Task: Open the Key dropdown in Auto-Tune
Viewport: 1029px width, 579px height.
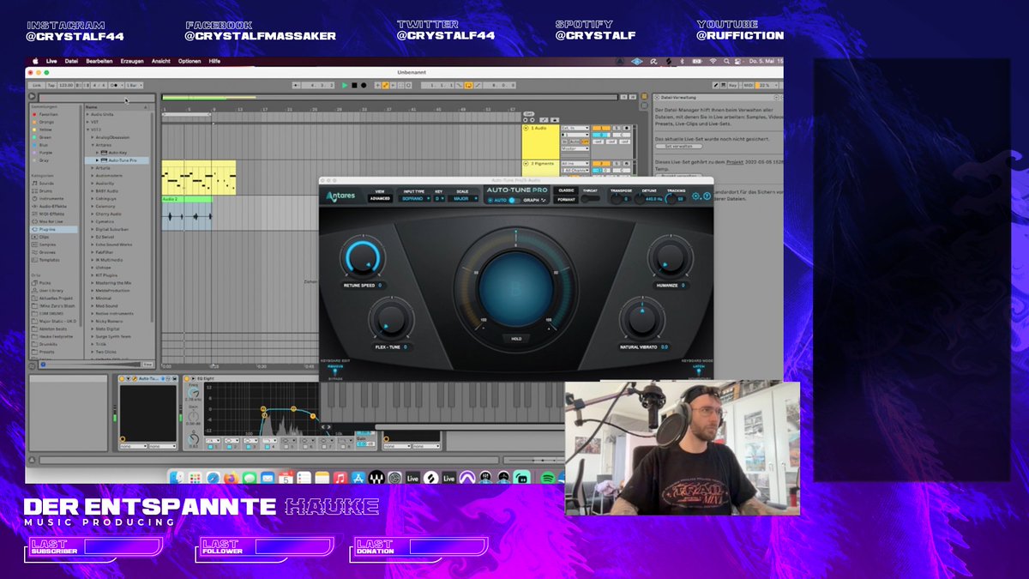Action: [440, 198]
